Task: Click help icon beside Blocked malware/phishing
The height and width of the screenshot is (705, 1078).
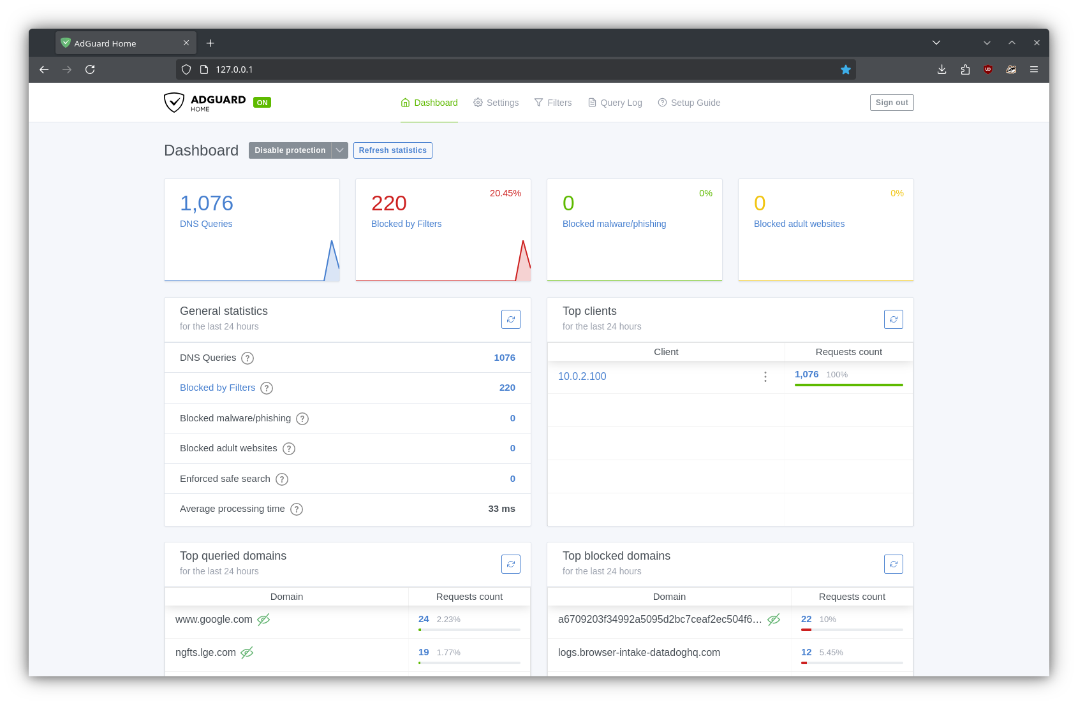Action: click(x=302, y=419)
